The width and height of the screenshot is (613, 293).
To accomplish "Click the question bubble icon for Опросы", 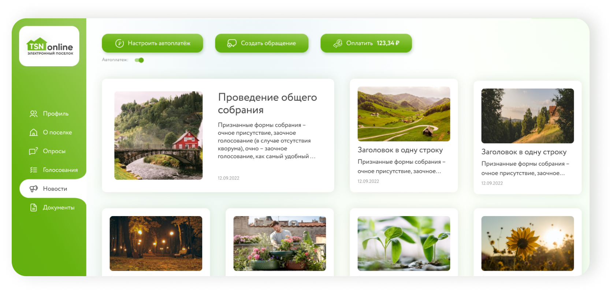I will 33,151.
